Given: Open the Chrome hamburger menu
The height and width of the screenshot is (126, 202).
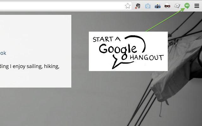Looking at the screenshot, I should (x=197, y=6).
